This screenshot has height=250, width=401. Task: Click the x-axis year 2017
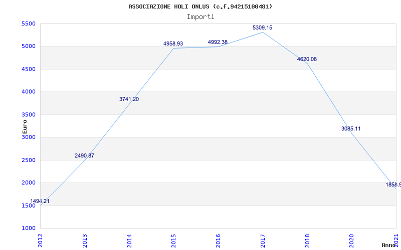pos(263,240)
